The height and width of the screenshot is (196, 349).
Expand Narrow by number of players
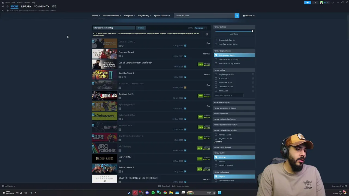[x=234, y=108]
